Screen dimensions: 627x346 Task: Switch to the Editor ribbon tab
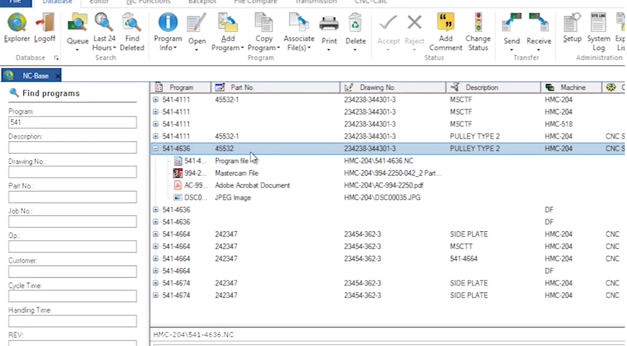pyautogui.click(x=99, y=2)
